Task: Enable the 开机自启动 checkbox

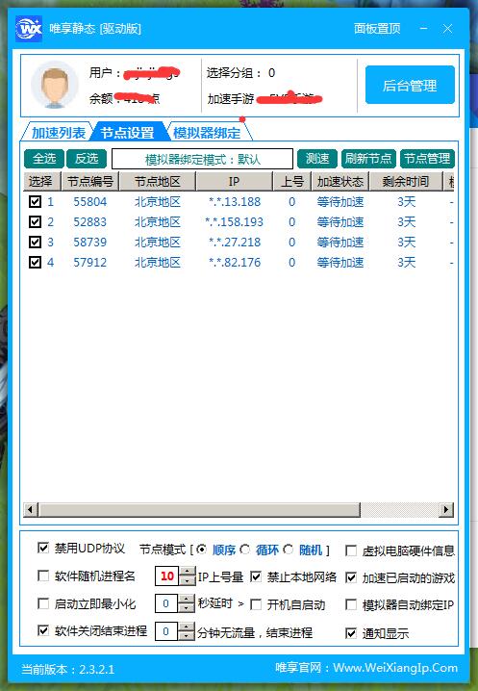Action: point(256,604)
